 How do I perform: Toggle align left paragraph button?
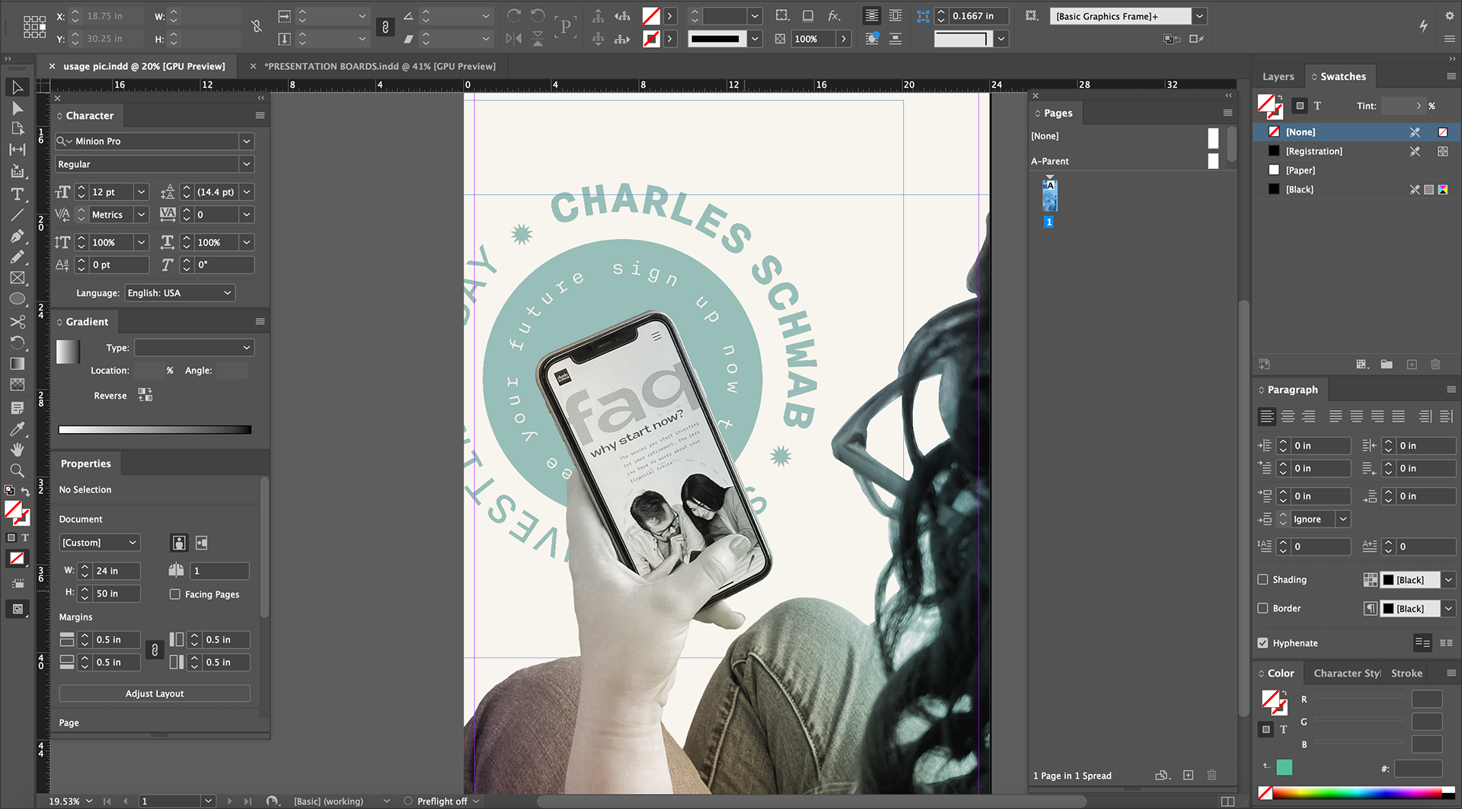click(1266, 416)
